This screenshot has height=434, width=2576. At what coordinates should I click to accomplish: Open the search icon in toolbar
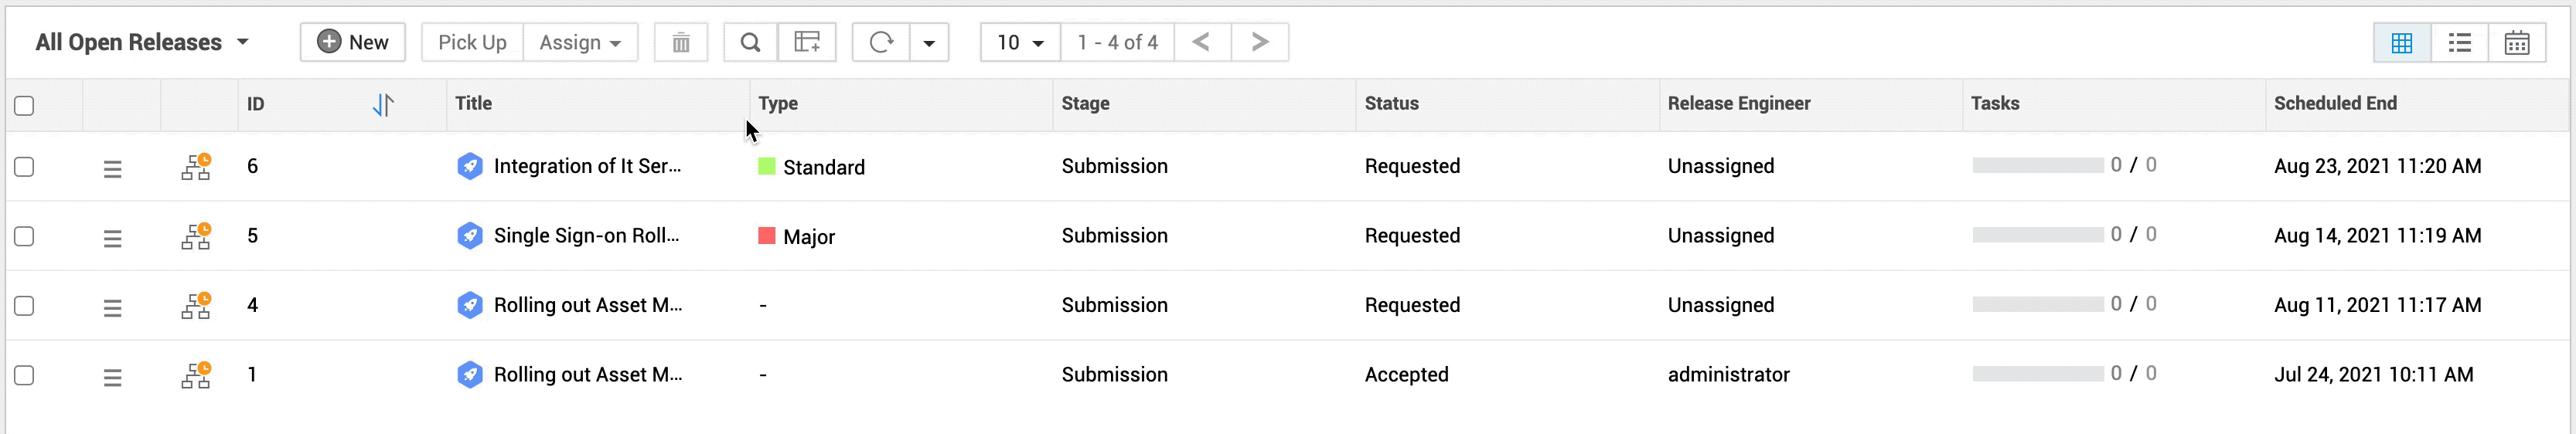(x=750, y=43)
